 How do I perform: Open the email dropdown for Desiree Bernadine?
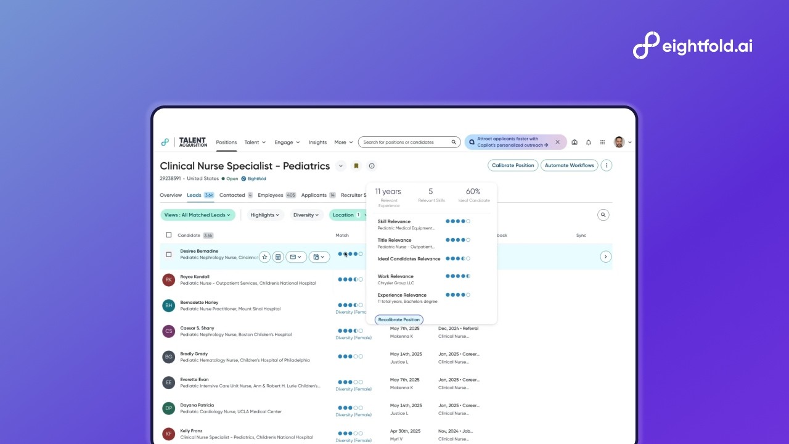pos(296,257)
